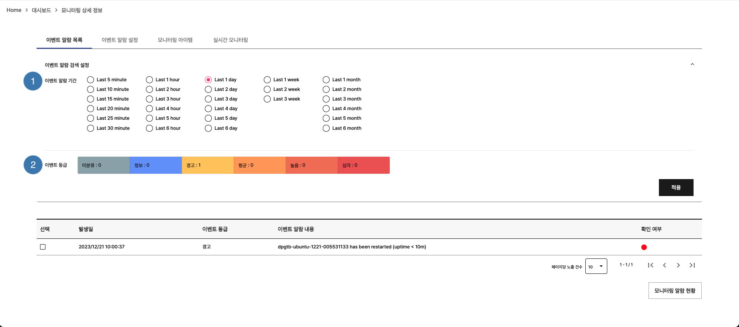Click the step 1 circle badge

(33, 81)
